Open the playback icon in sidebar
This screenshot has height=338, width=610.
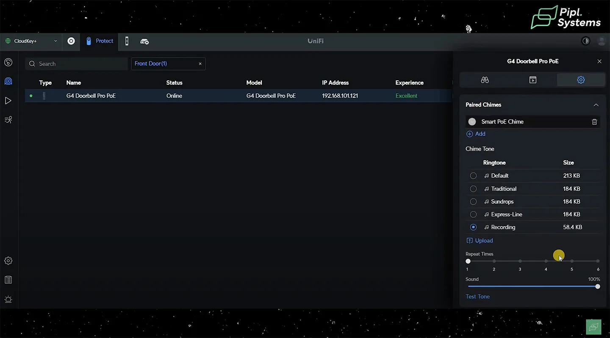coord(8,101)
